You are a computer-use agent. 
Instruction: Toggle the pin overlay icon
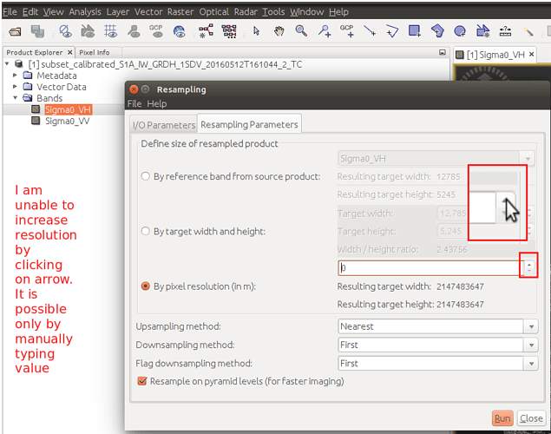click(134, 31)
